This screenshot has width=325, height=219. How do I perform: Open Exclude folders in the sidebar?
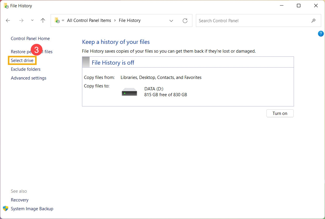26,69
